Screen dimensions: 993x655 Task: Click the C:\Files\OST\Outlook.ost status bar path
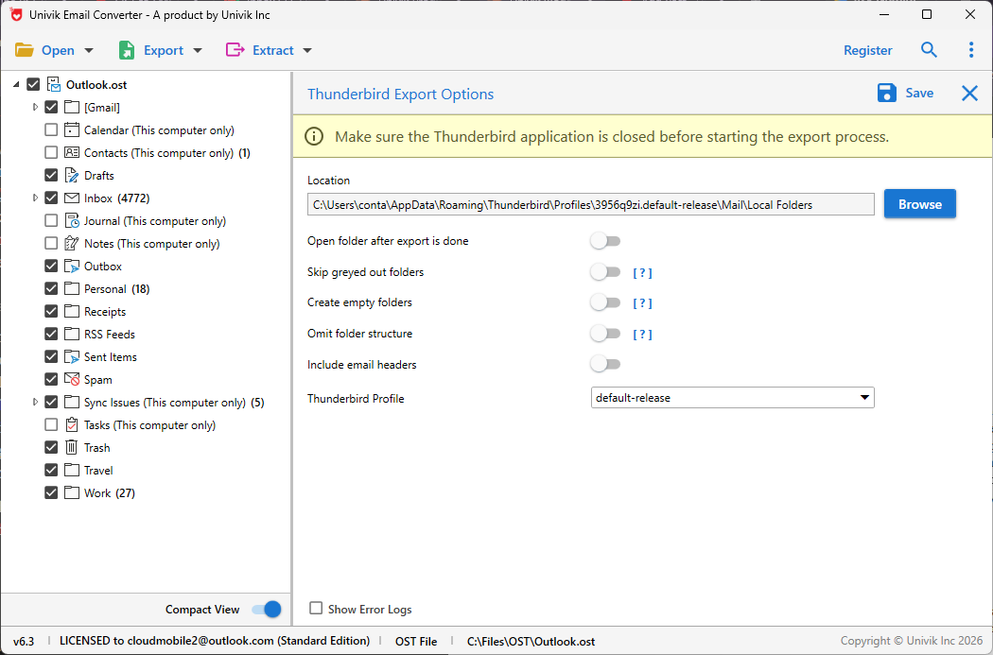tap(531, 641)
